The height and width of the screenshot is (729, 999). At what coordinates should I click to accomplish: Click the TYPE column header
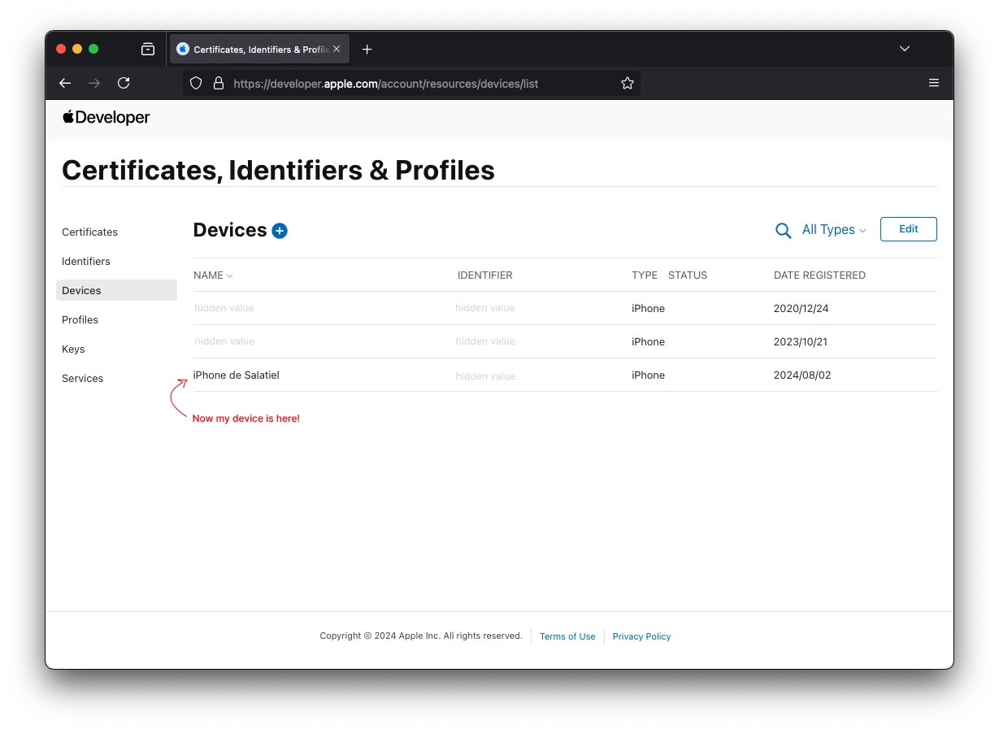click(x=645, y=276)
